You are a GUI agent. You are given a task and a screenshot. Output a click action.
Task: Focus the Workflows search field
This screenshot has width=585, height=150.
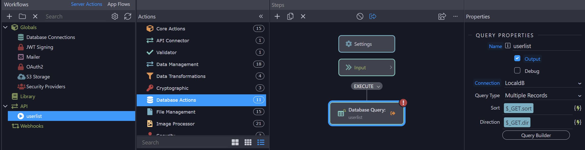pos(75,16)
